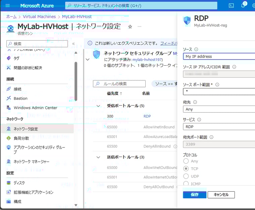Select the AllowVnetInBound rule row
255x210 pixels.
(135, 127)
